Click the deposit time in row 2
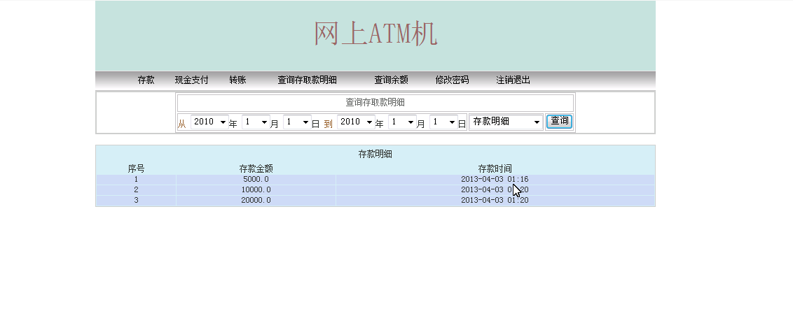This screenshot has height=309, width=793. pos(495,190)
